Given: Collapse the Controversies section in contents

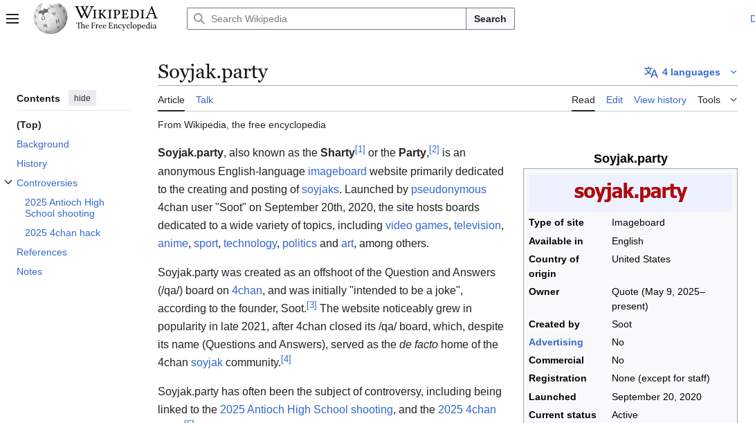Looking at the screenshot, I should coord(8,183).
